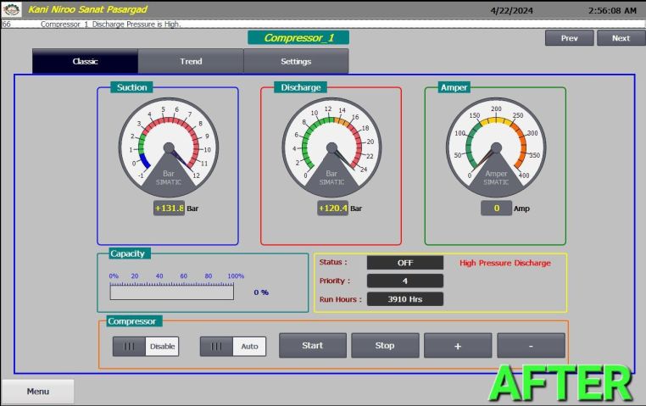Click the Capacity percentage bar
Image resolution: width=646 pixels, height=406 pixels.
[171, 292]
